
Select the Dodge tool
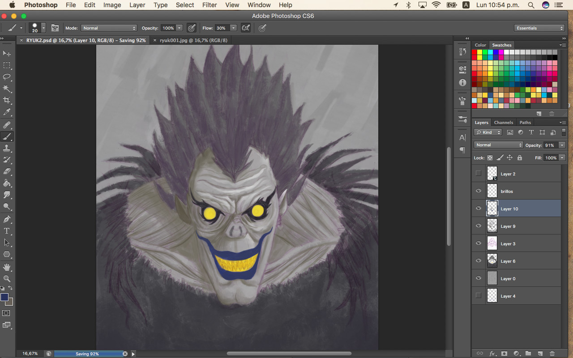tap(7, 206)
